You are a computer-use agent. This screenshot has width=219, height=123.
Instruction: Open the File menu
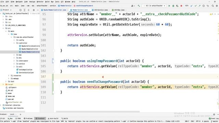[x=2, y=2]
